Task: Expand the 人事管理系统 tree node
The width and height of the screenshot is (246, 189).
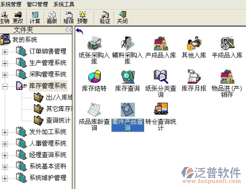Action: pos(5,144)
